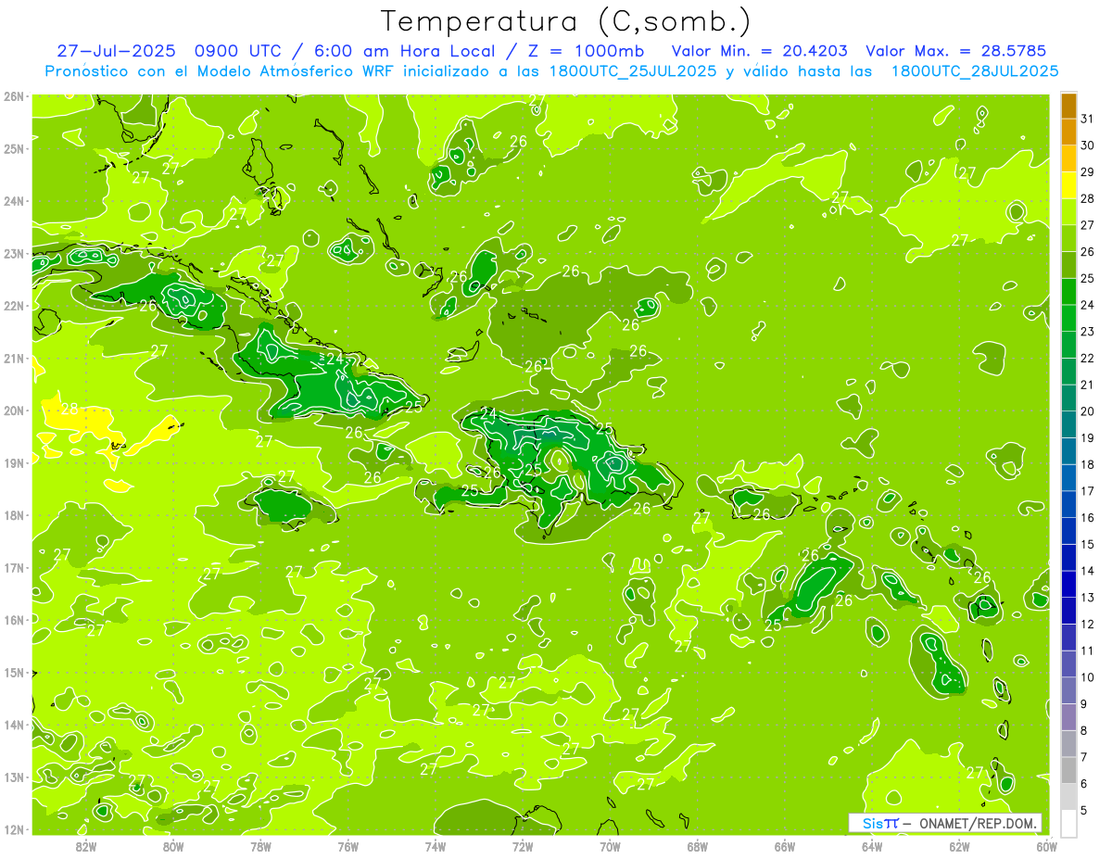This screenshot has width=1112, height=859.
Task: Click the 18N latitude axis label
Action: coord(14,515)
